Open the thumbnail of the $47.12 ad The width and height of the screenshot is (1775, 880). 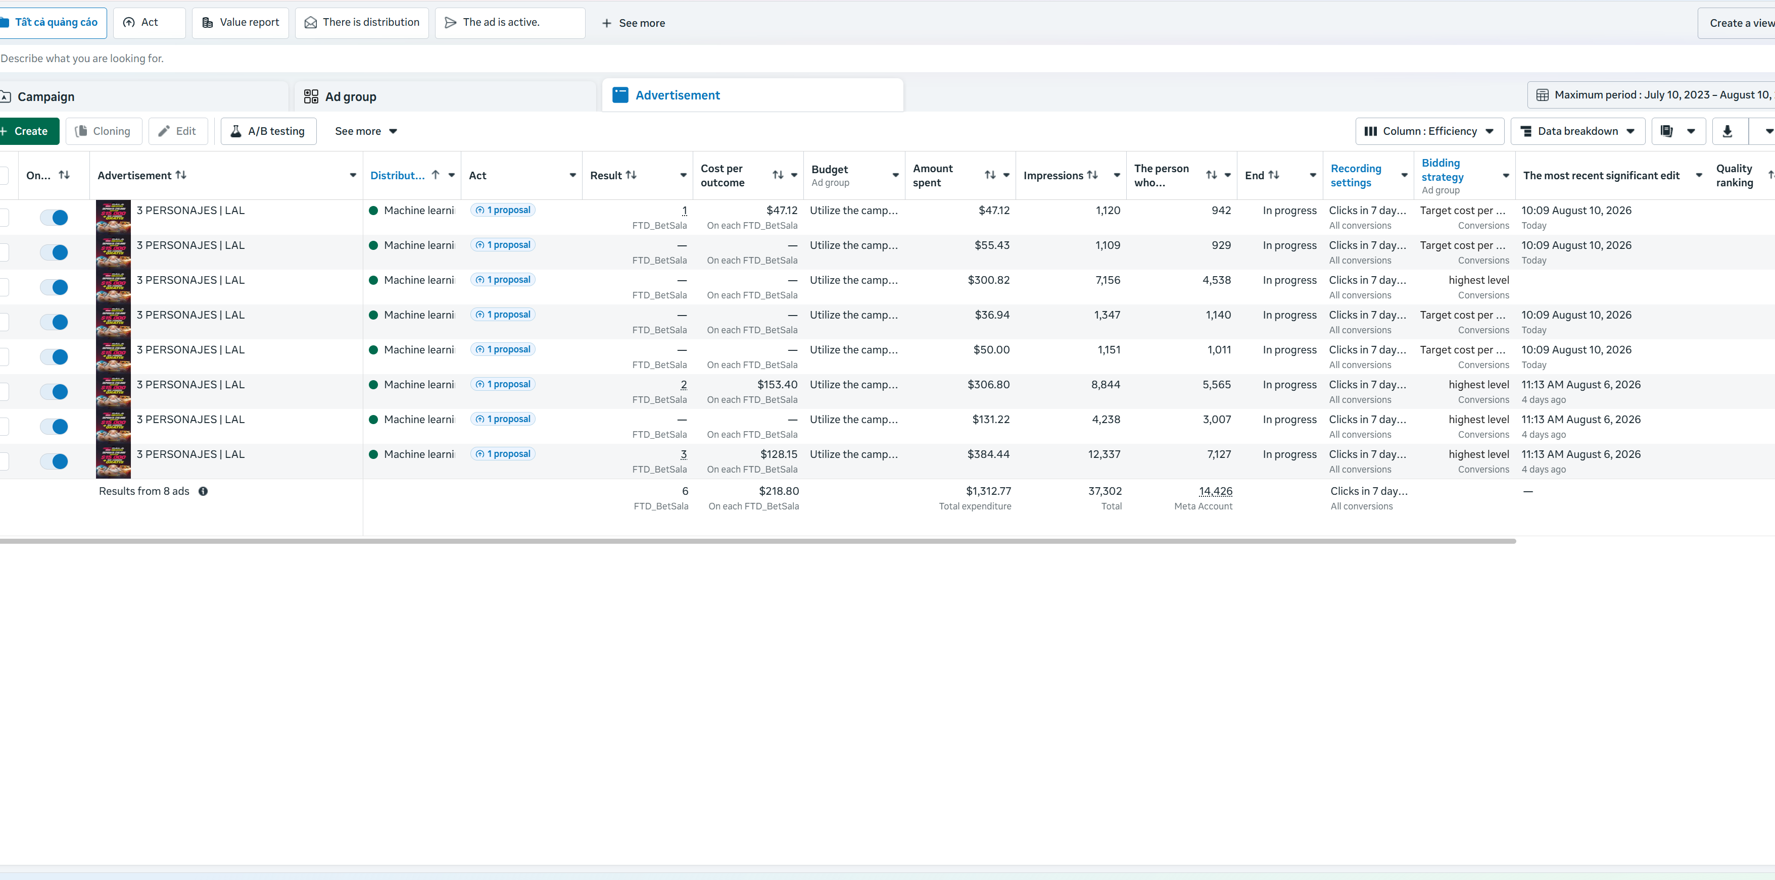point(113,218)
